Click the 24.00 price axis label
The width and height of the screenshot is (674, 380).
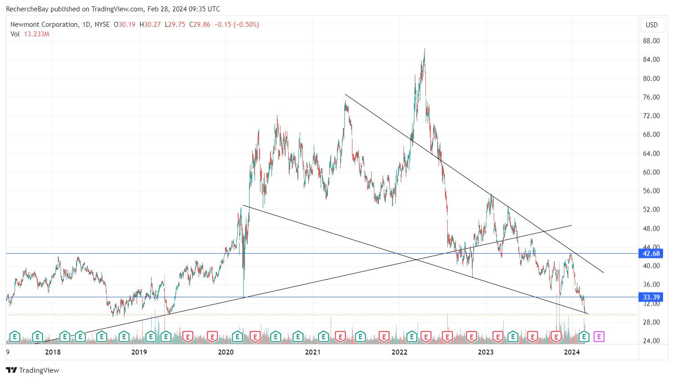(651, 340)
